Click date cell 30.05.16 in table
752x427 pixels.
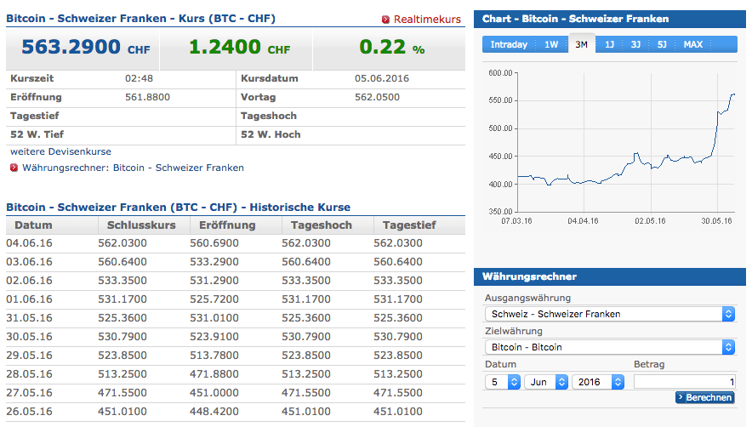coord(29,337)
